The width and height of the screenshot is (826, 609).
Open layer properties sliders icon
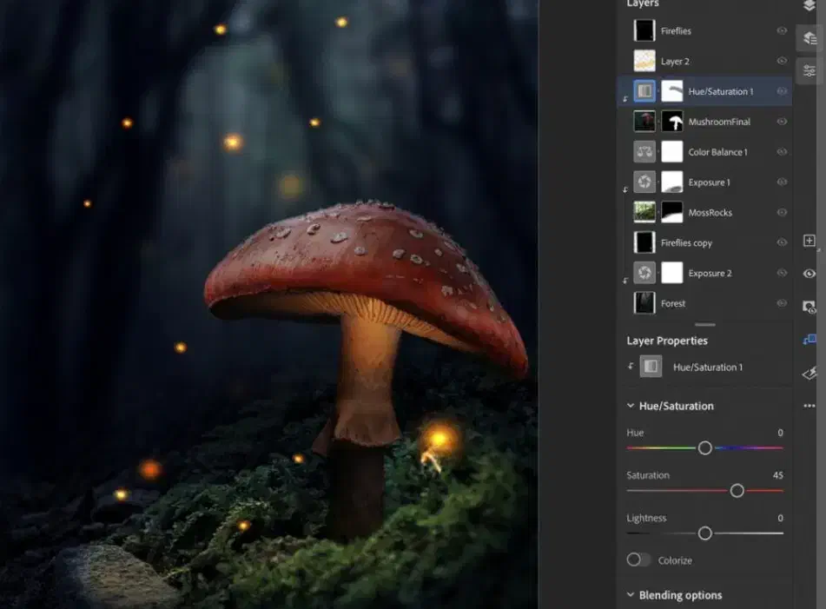[809, 70]
